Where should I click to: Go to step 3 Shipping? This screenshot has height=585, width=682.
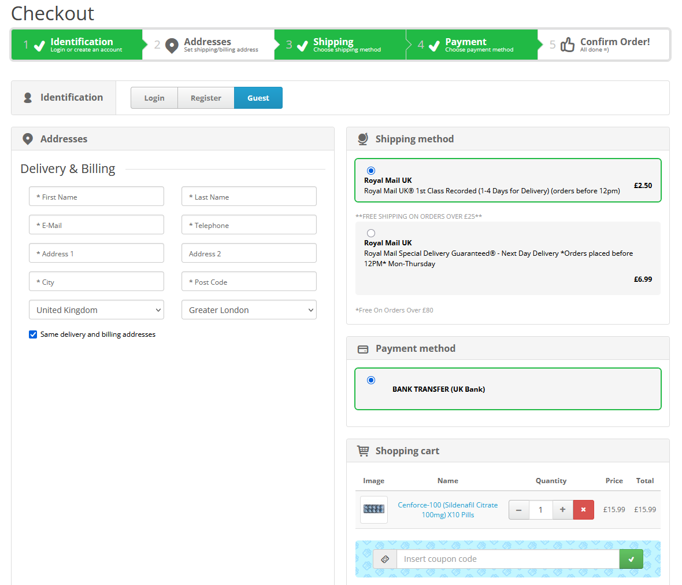340,45
